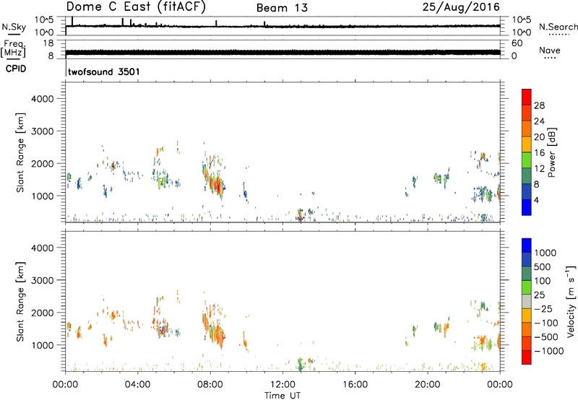Click the 'Dome C East (fitACF)' title
Screen dimensions: 578x400
coord(136,7)
